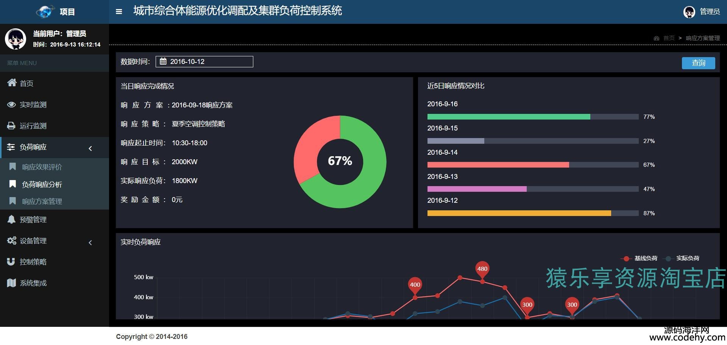Image resolution: width=727 pixels, height=345 pixels.
Task: Click the sliders icon for 负荷响应
Action: click(x=11, y=147)
